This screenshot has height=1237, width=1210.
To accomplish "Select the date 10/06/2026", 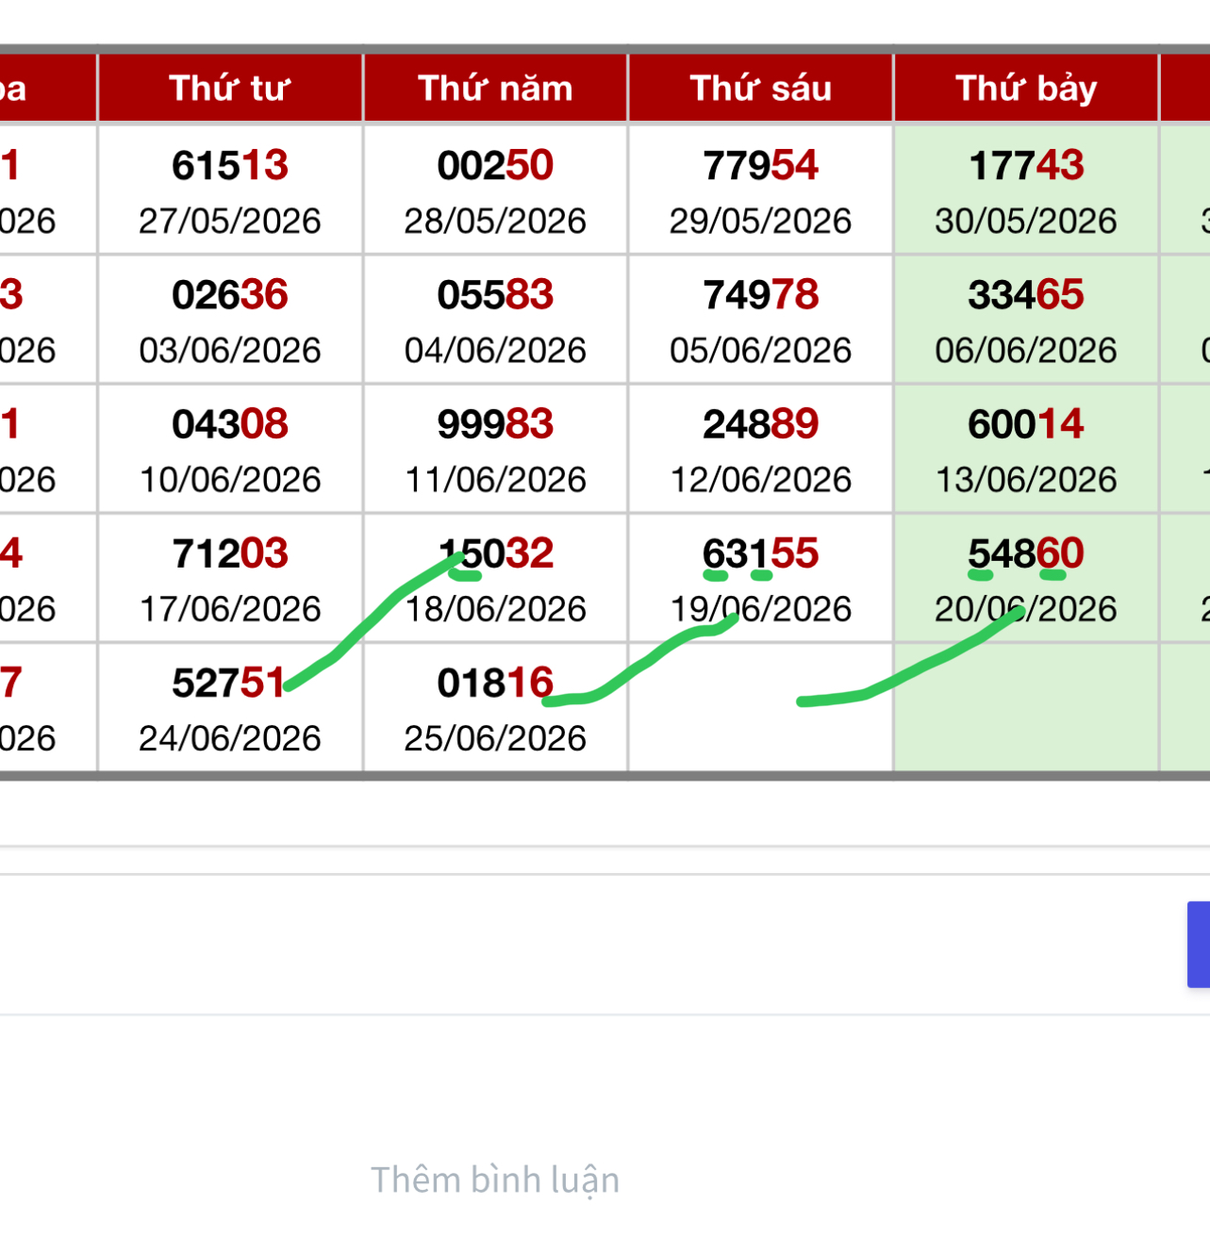I will [230, 480].
